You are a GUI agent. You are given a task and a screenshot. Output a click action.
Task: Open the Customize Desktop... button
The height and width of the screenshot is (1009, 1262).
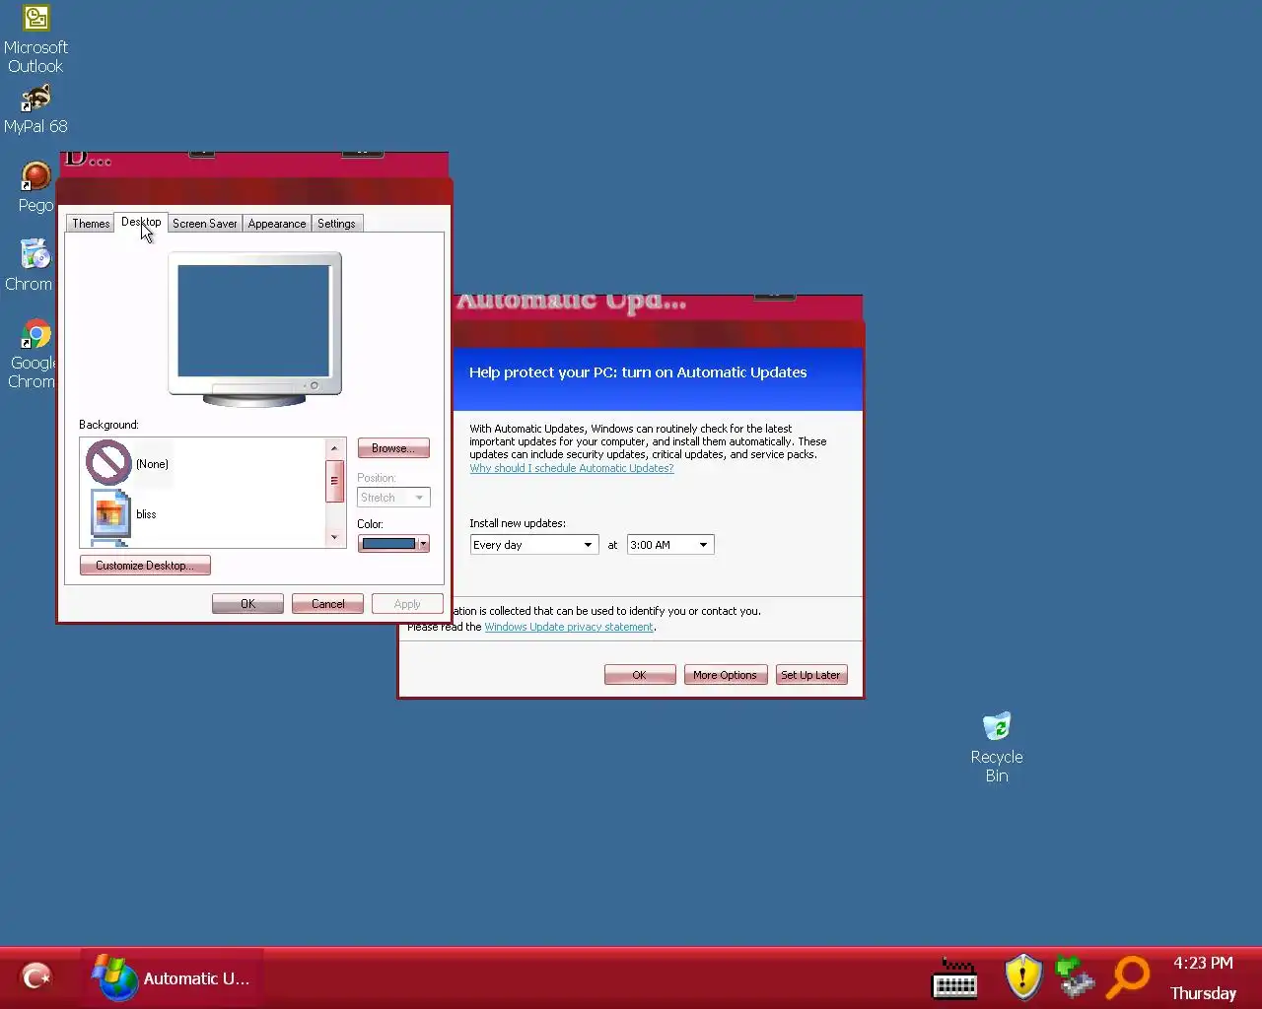coord(145,566)
